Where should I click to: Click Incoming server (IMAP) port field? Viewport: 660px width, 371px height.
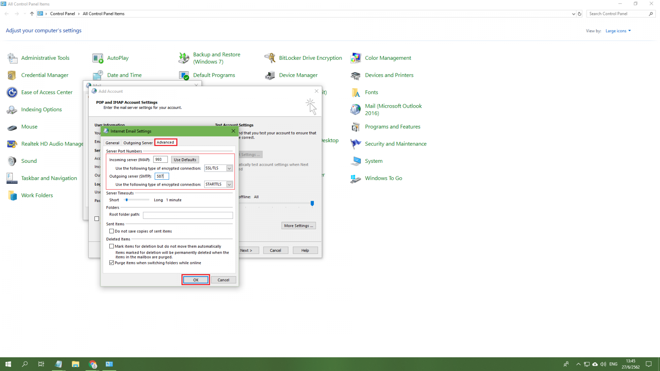point(160,160)
